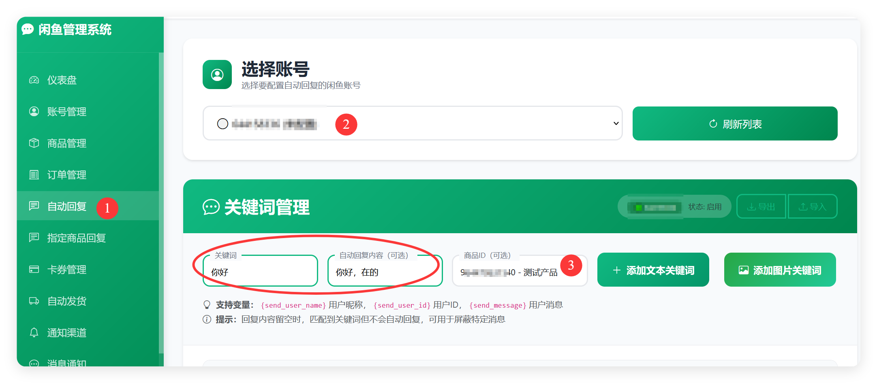Click the dashboard gauge icon beside 仪表盘
Image resolution: width=877 pixels, height=383 pixels.
(34, 80)
